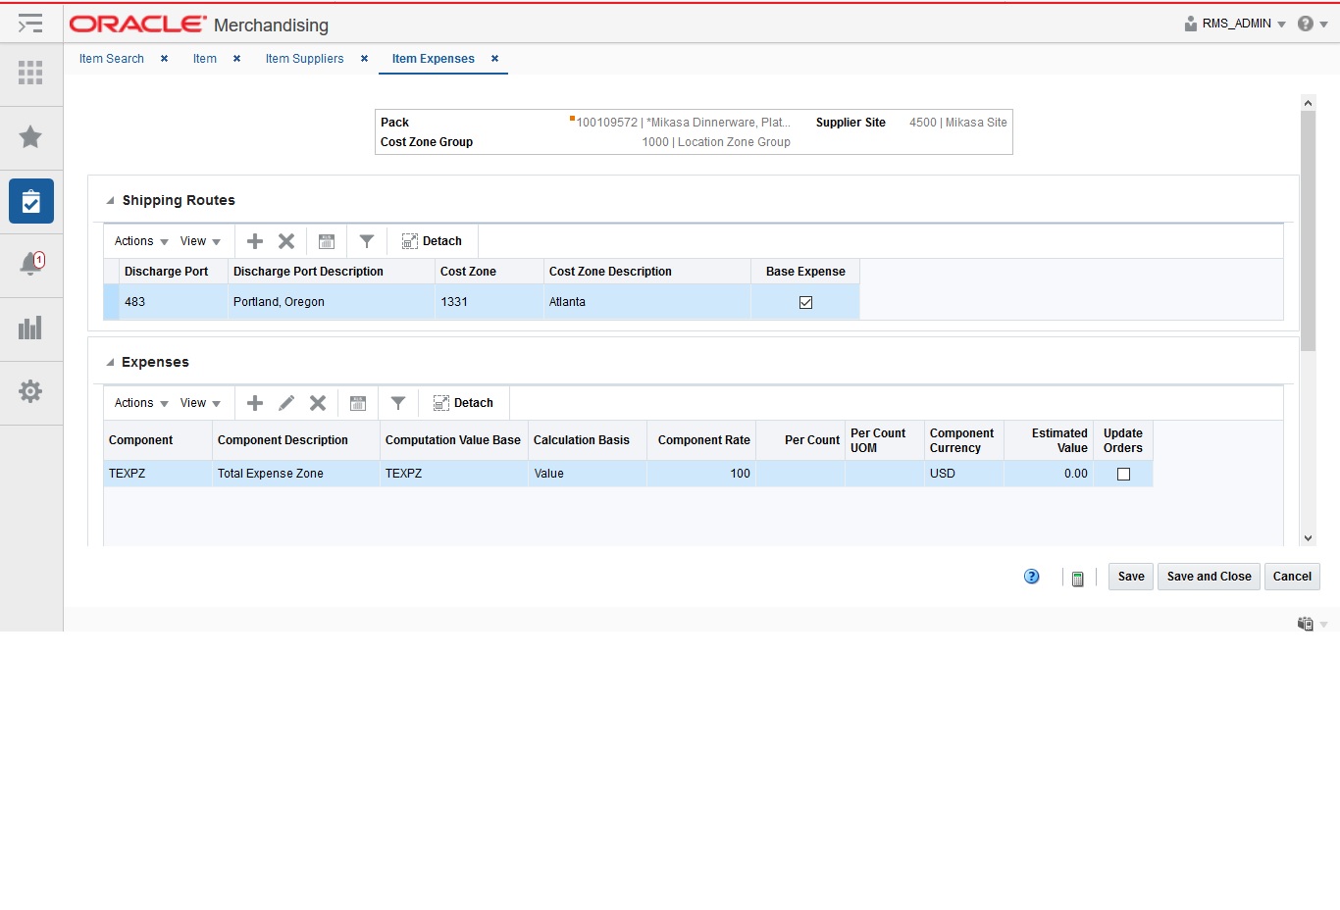This screenshot has width=1340, height=910.
Task: Edit the selected expense
Action: (x=286, y=403)
